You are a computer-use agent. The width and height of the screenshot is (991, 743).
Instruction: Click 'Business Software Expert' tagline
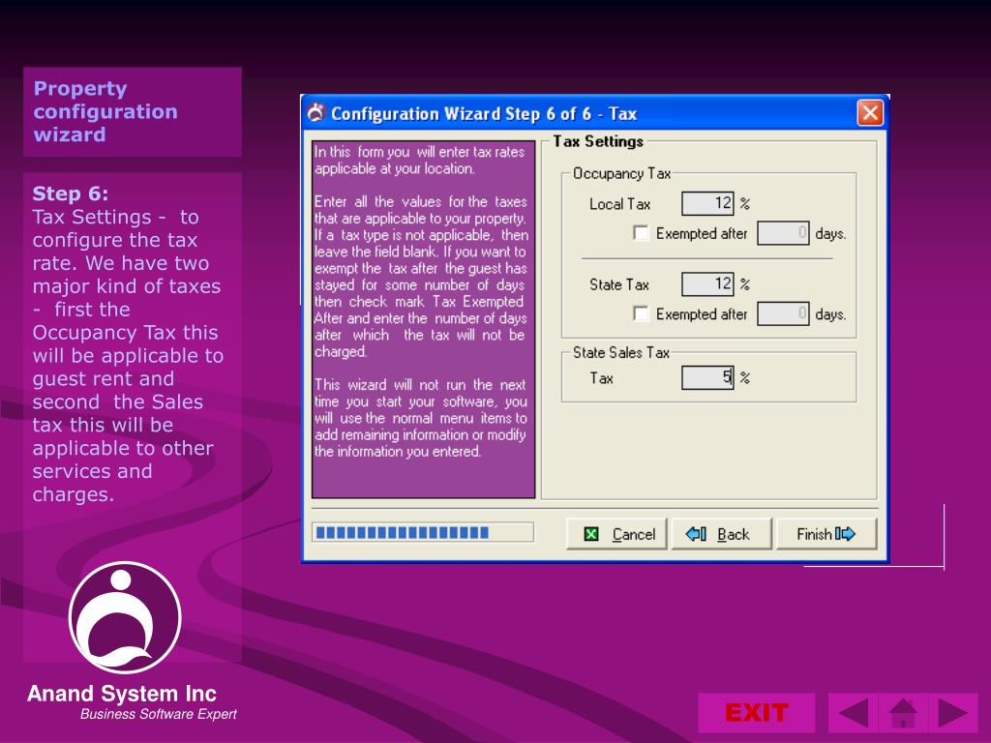pyautogui.click(x=158, y=715)
